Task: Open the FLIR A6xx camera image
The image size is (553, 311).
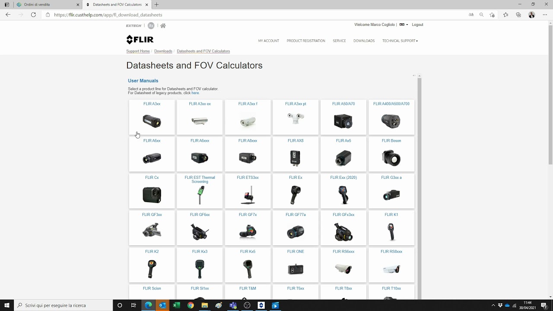Action: 152,158
